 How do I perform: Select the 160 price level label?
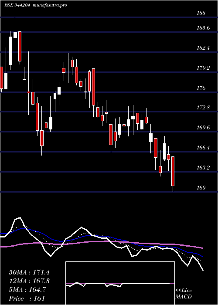point(201,187)
